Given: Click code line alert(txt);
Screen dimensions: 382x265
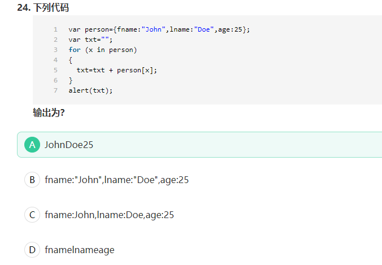Looking at the screenshot, I should click(90, 90).
